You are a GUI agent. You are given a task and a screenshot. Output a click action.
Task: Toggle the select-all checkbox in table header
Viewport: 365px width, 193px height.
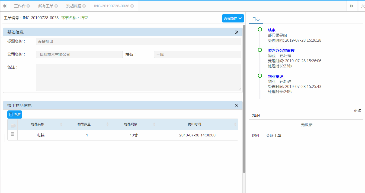(12, 126)
